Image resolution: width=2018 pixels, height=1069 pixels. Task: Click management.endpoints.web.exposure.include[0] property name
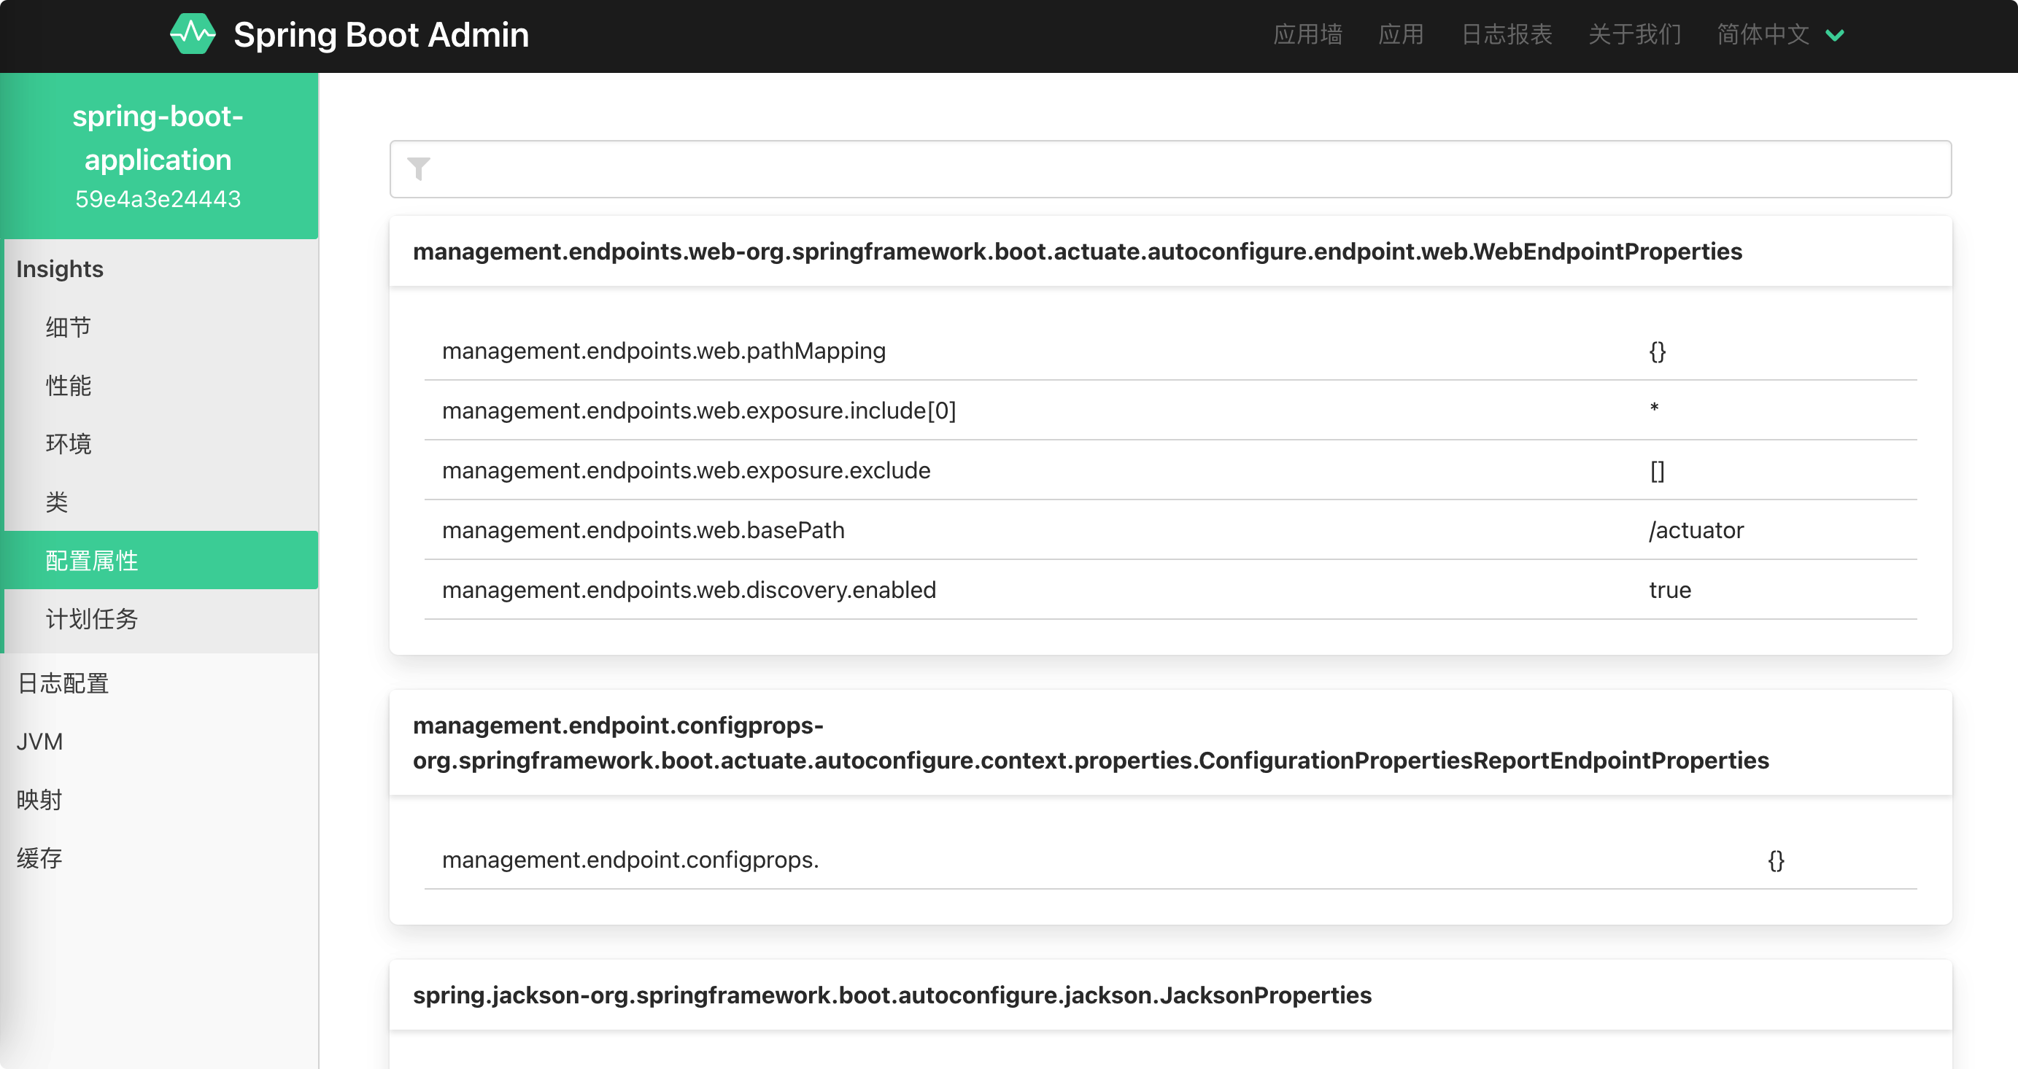pos(699,411)
